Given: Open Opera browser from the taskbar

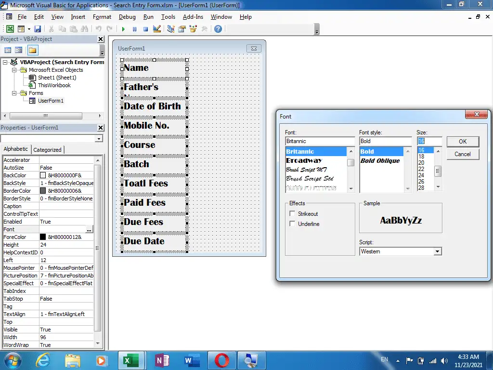Looking at the screenshot, I should 222,360.
